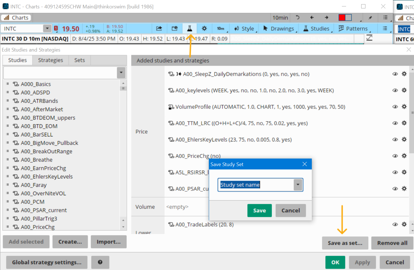Click the pin icon in the top bar

[370, 18]
